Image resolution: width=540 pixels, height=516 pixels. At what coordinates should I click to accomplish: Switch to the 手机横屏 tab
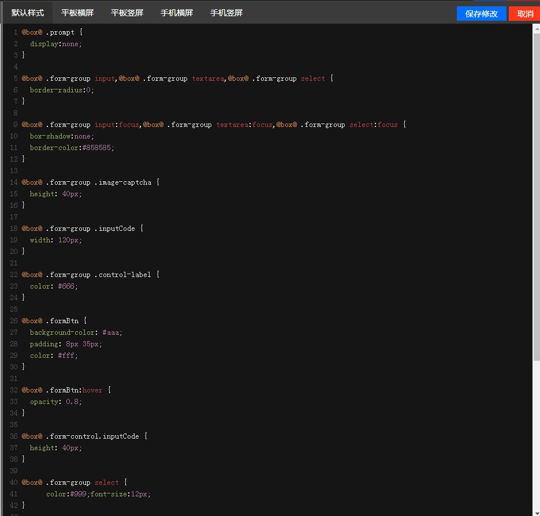click(x=177, y=13)
